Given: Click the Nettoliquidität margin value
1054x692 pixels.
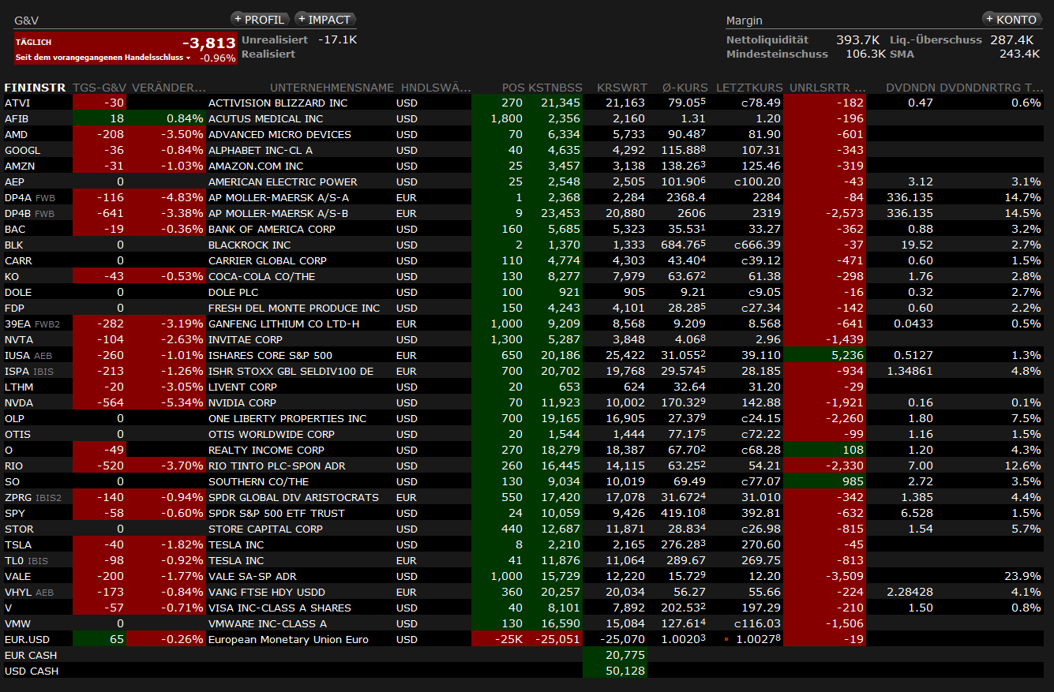Looking at the screenshot, I should click(857, 39).
